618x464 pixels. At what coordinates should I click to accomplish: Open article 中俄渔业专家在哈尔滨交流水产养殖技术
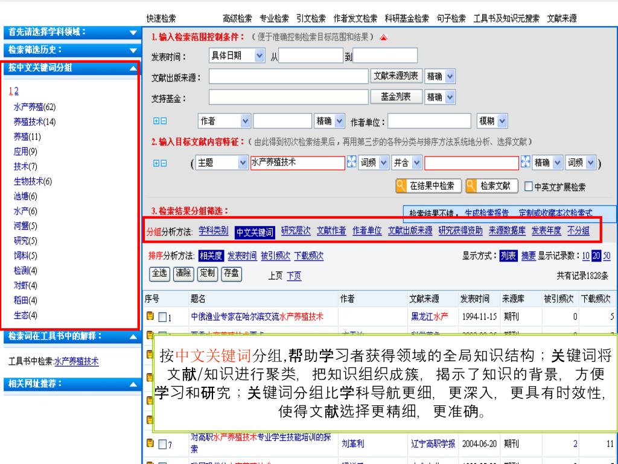tap(257, 317)
